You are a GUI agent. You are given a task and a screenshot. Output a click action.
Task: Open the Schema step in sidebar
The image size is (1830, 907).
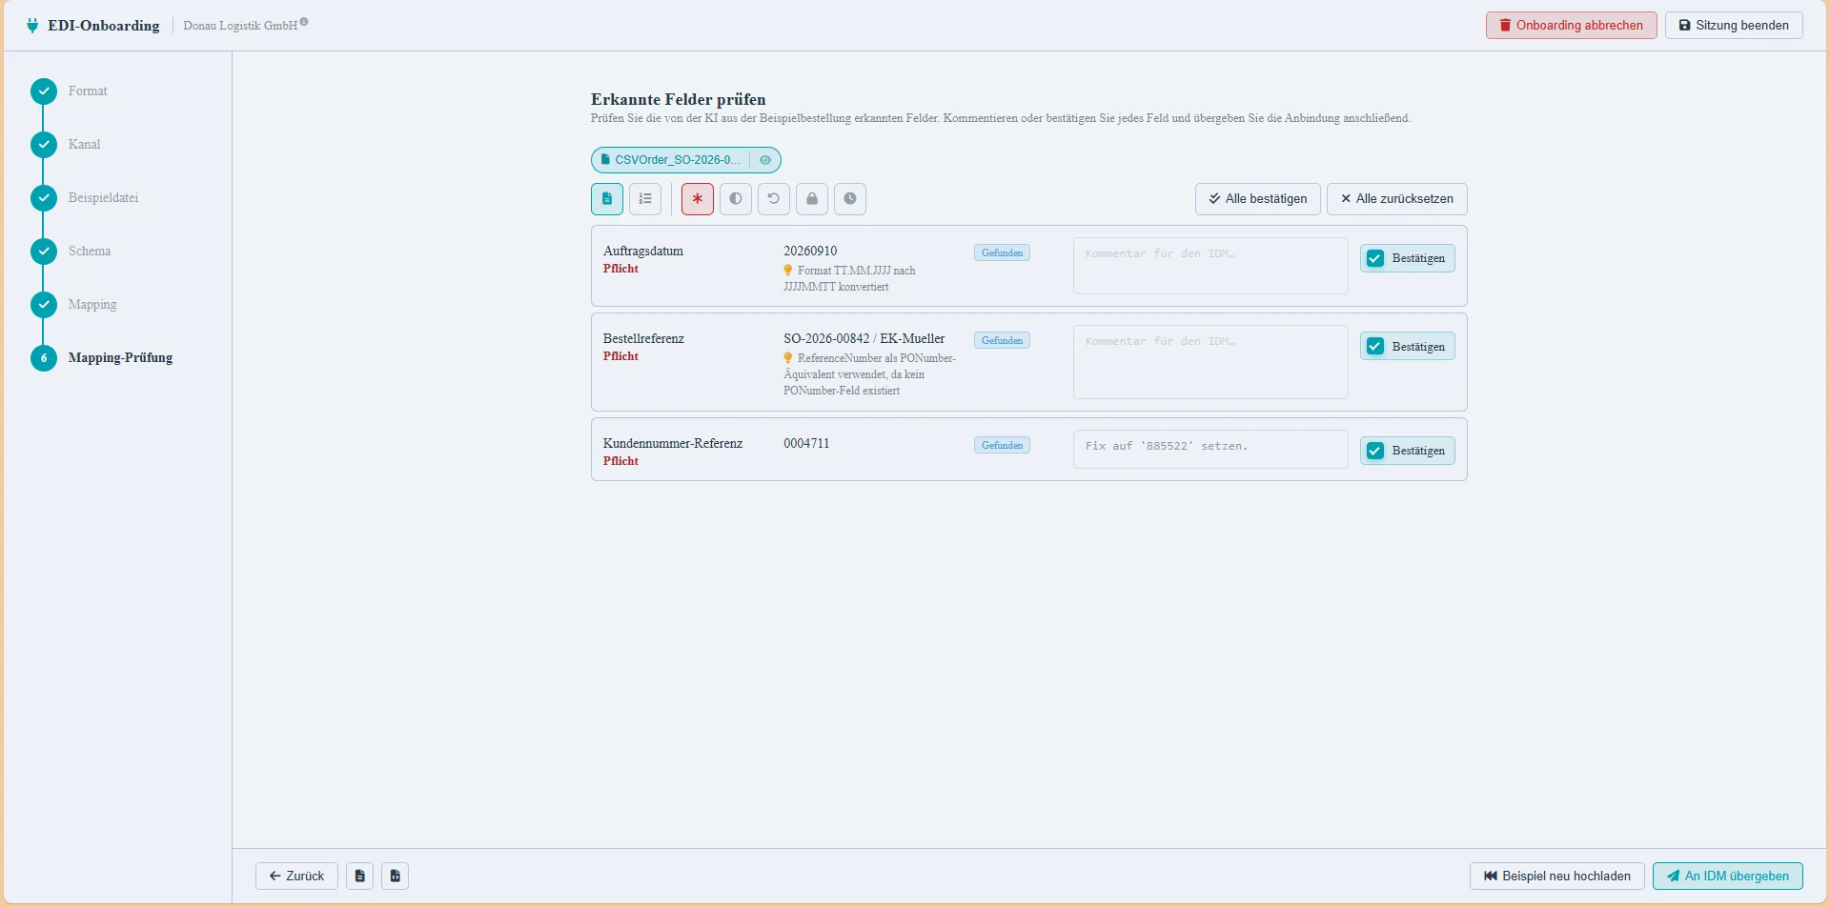click(x=90, y=252)
